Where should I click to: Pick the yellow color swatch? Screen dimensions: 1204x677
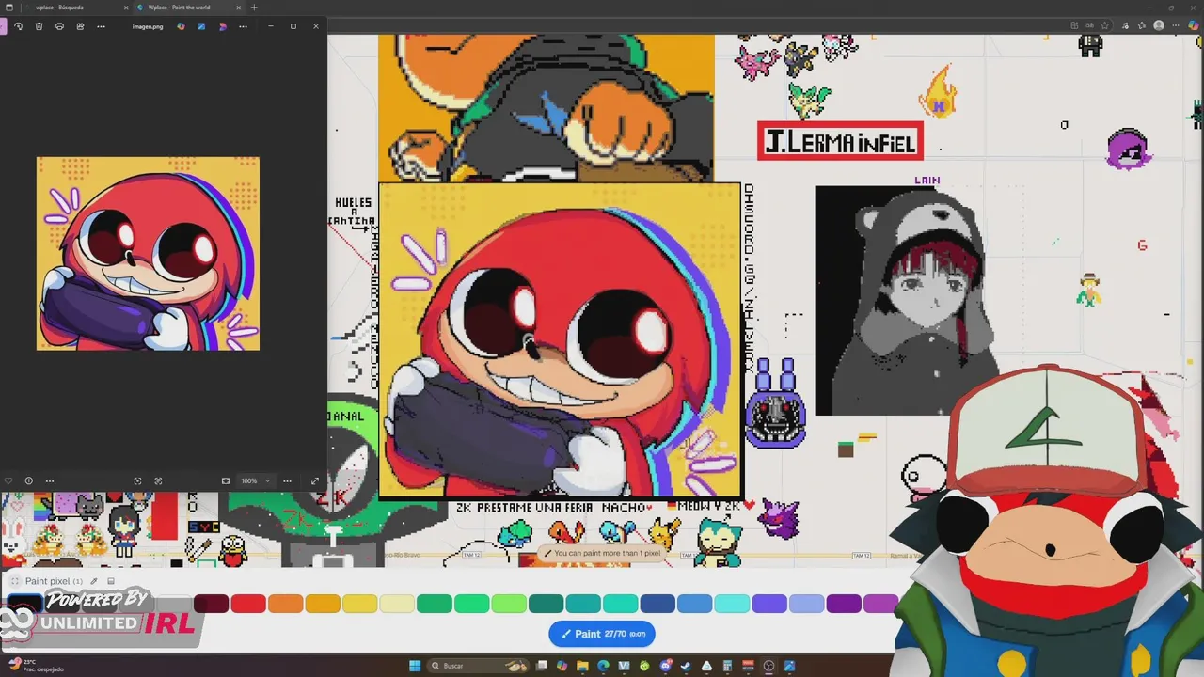[360, 604]
